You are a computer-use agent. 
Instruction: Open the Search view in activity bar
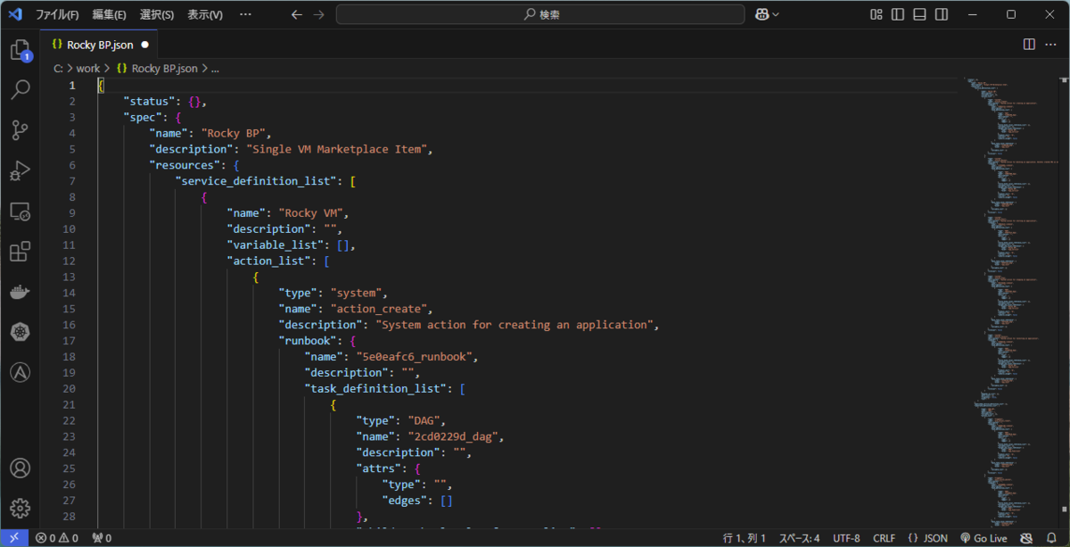pyautogui.click(x=20, y=90)
